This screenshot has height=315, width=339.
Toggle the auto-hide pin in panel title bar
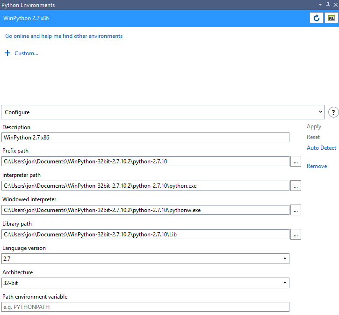coord(328,5)
